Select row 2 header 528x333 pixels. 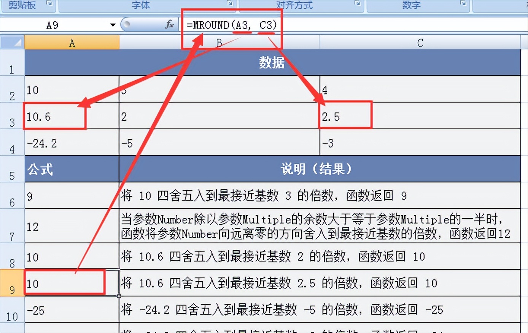(12, 89)
